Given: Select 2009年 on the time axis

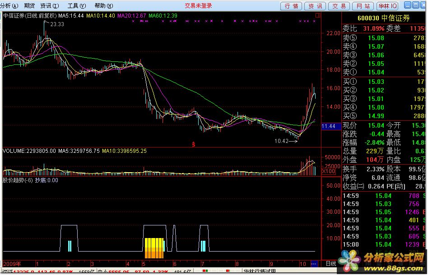Looking at the screenshot, I should 12,264.
